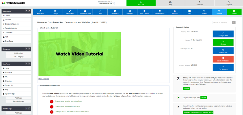
Task: Open the More Tutorials link
Action: point(44,79)
